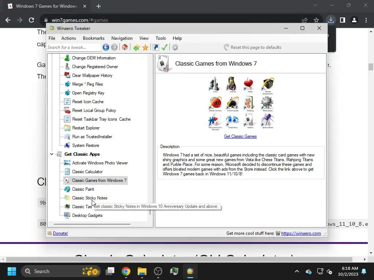
Task: Click the Merge *.Reg Files icon
Action: pyautogui.click(x=67, y=84)
